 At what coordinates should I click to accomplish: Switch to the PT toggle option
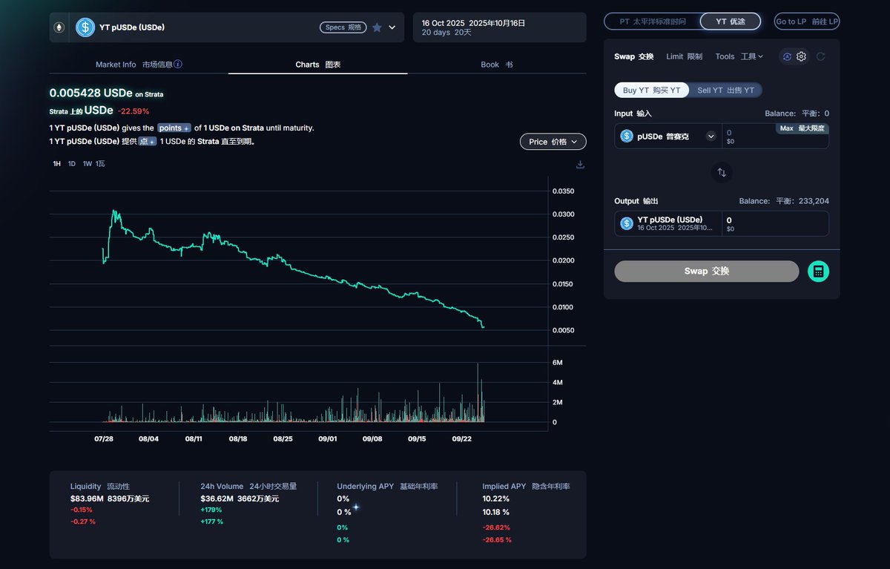pos(651,22)
